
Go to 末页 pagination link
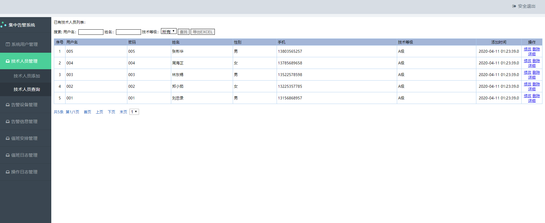(123, 112)
